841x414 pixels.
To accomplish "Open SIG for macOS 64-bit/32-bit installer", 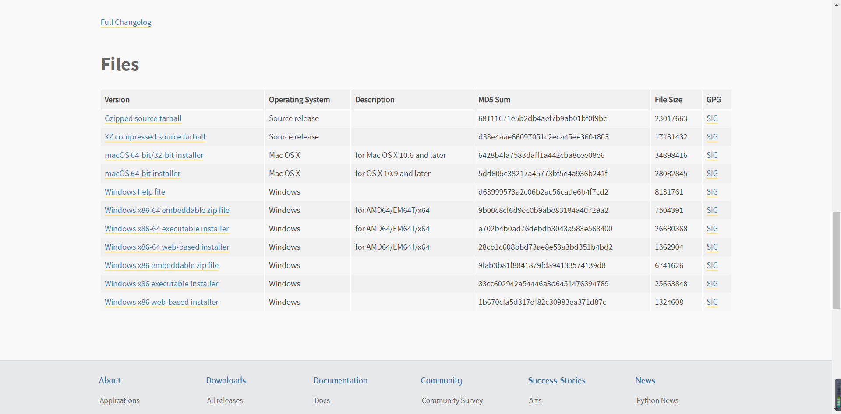I will tap(712, 155).
